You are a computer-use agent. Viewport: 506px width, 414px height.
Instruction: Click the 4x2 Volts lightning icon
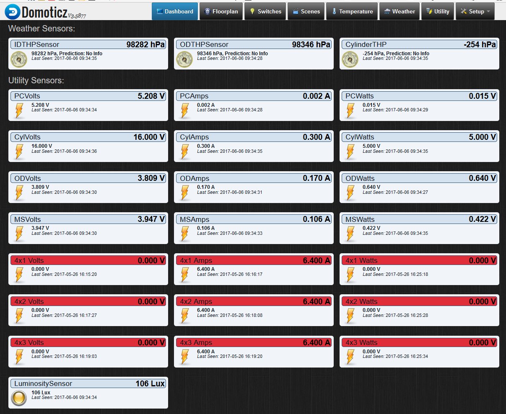19,316
